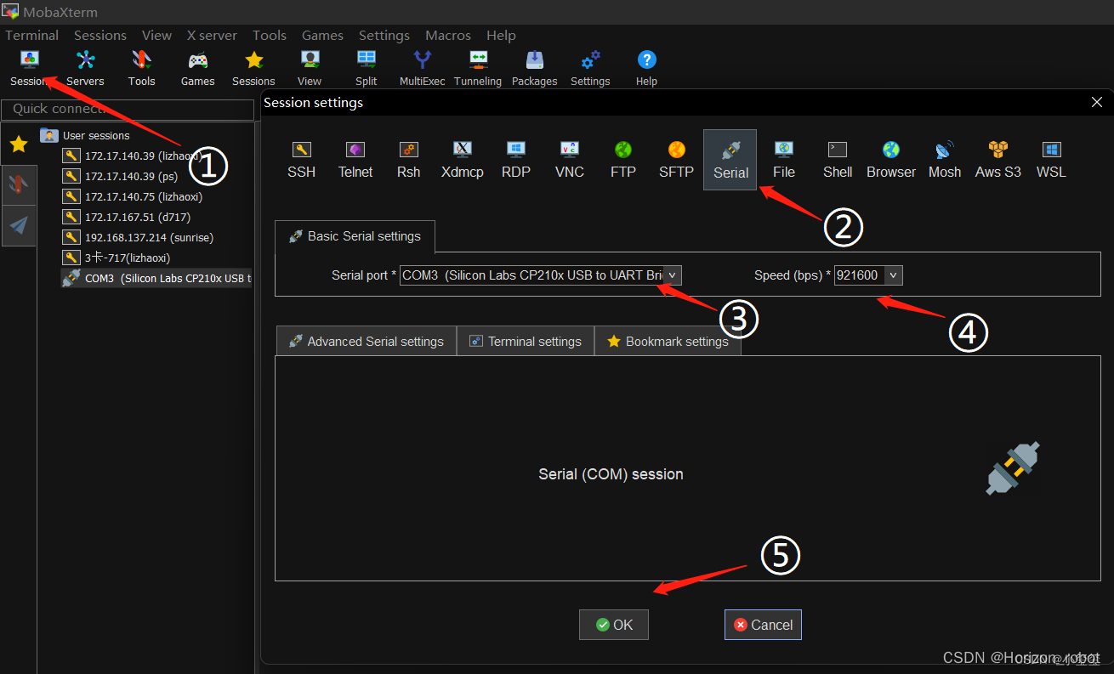Choose the Serial session type
This screenshot has width=1114, height=674.
coord(730,160)
